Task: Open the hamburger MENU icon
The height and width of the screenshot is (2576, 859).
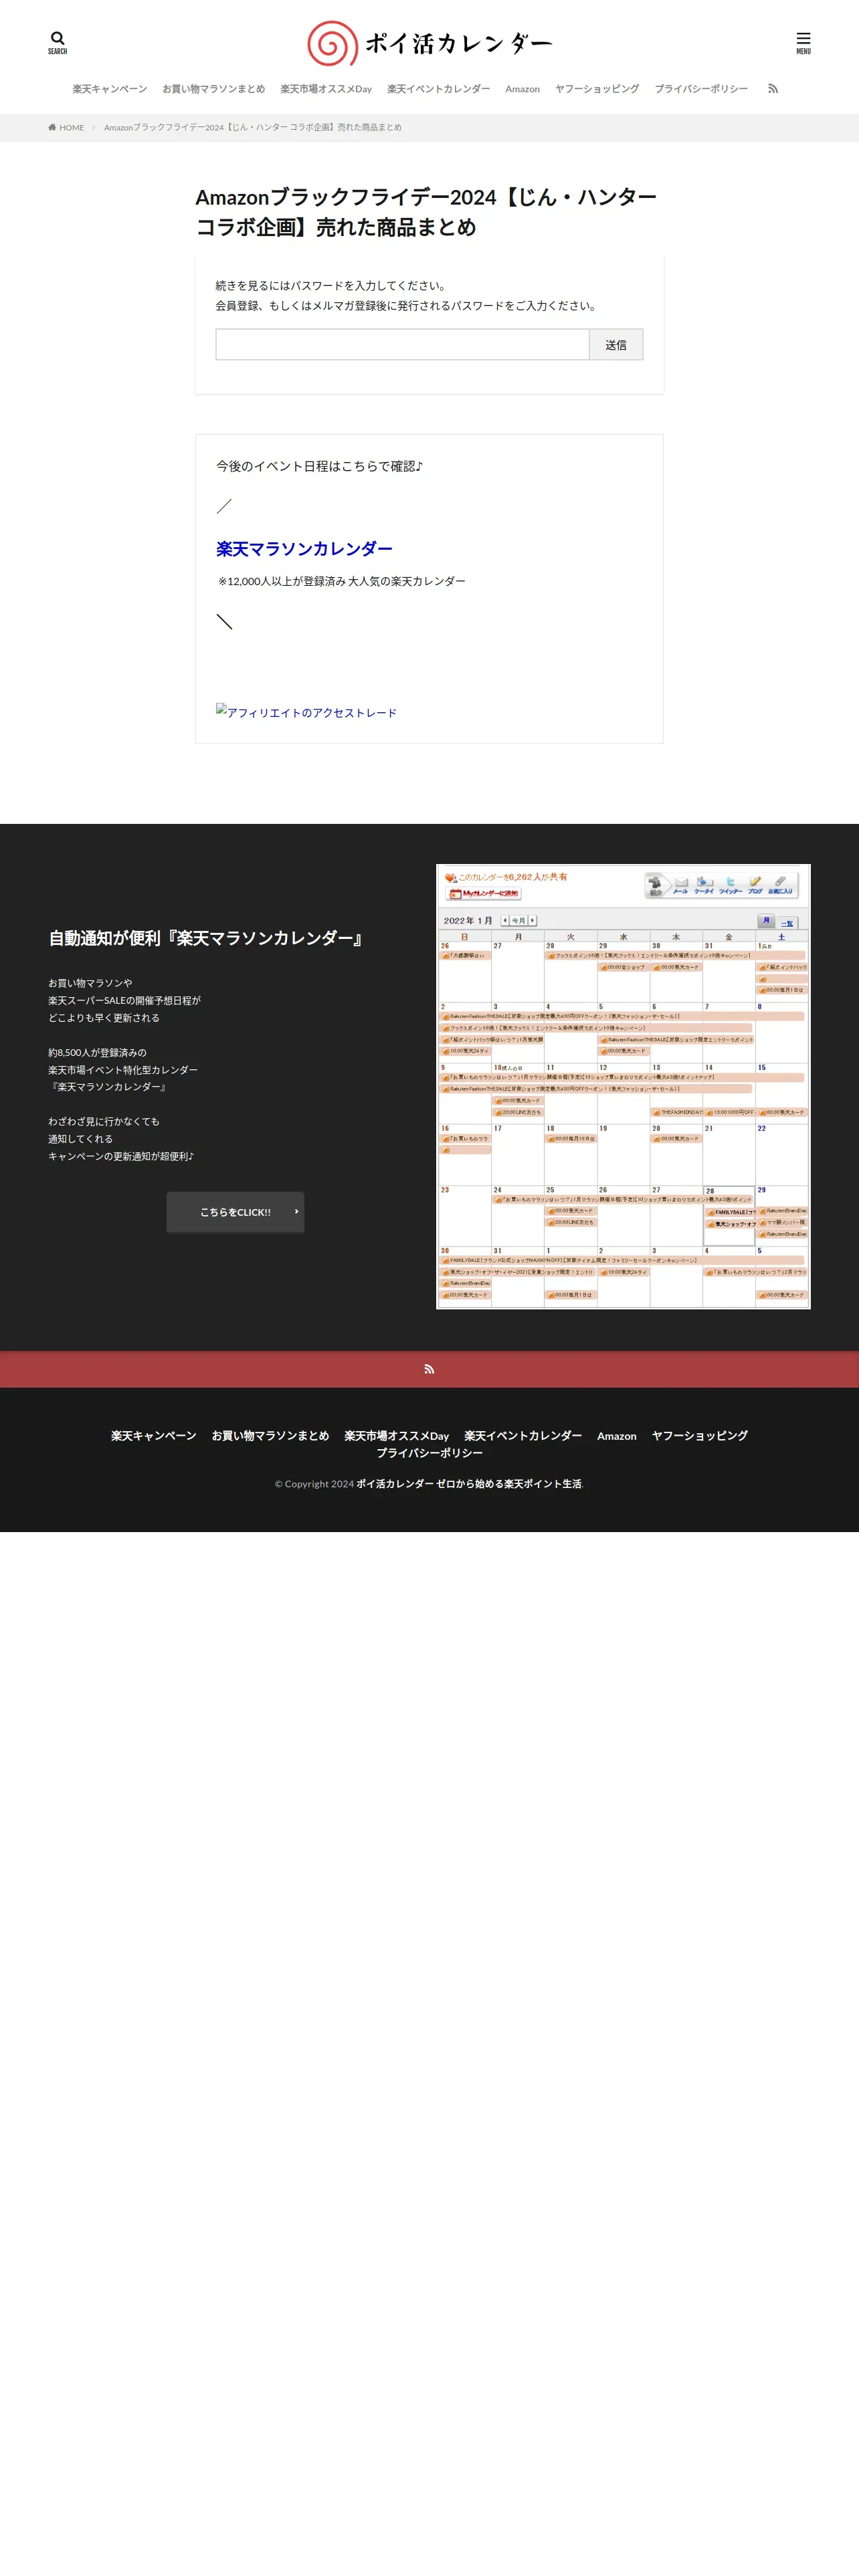Action: pos(803,43)
